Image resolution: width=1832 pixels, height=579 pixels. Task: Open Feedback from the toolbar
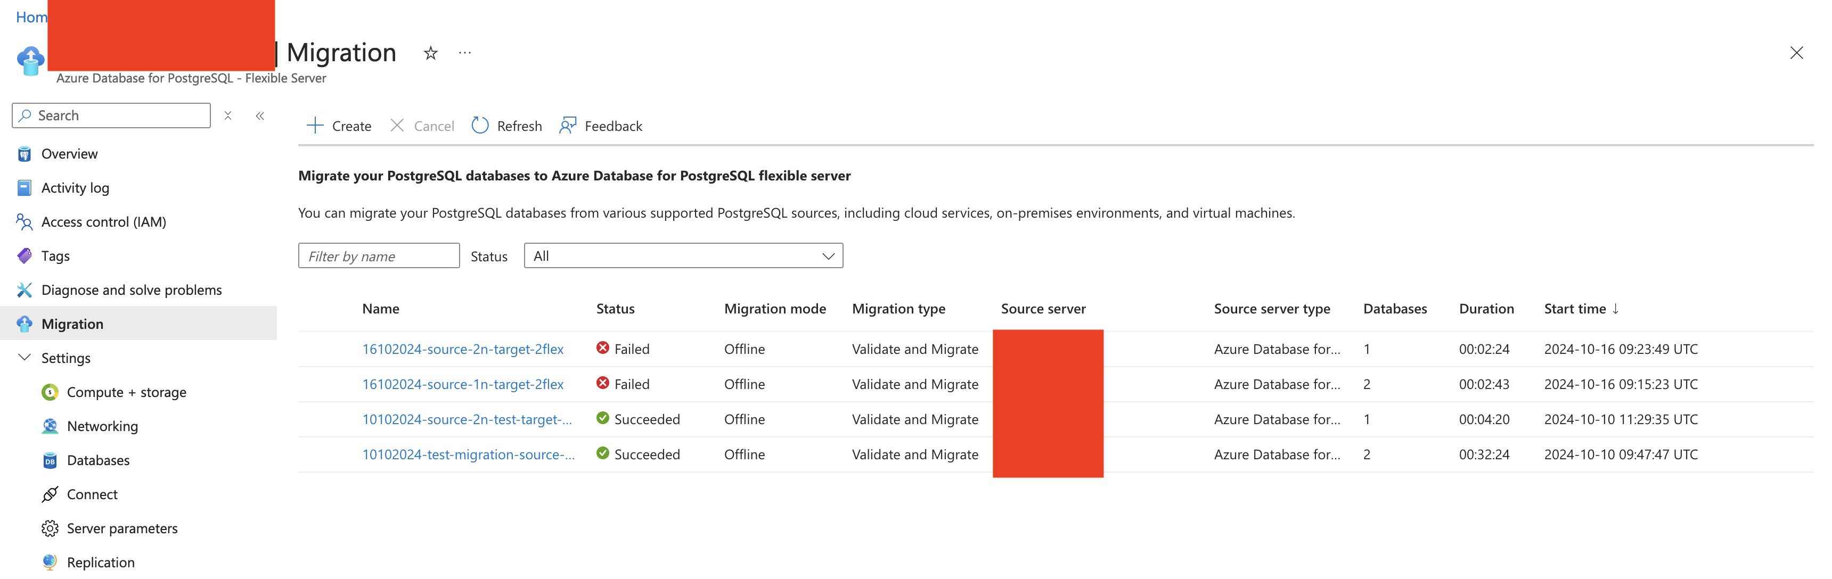613,126
